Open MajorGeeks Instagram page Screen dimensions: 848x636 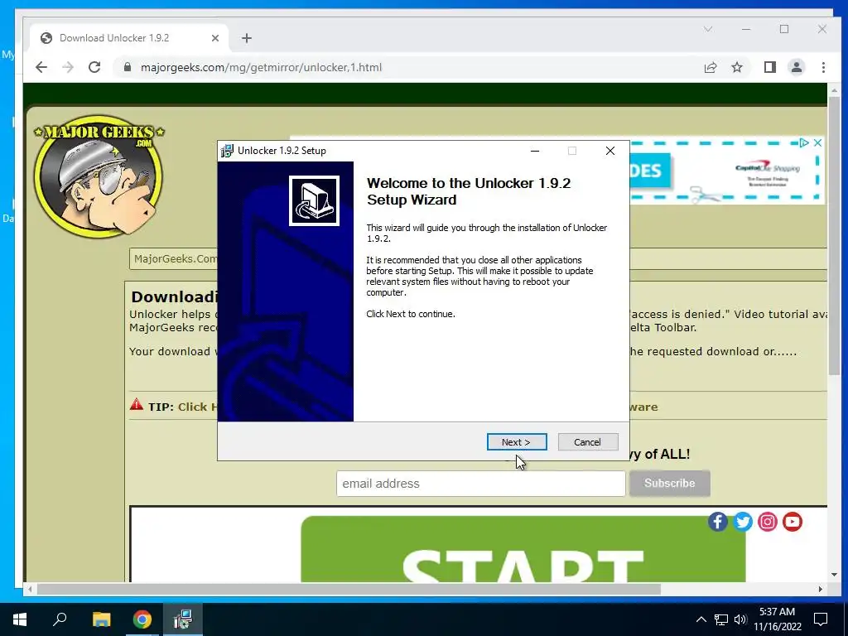click(x=768, y=522)
